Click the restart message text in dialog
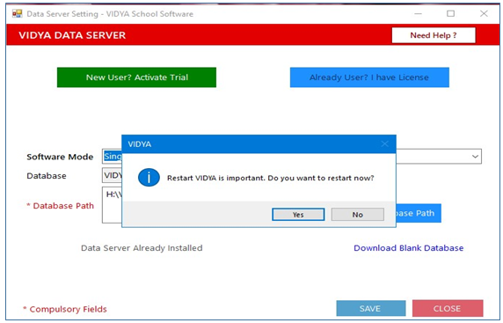The image size is (503, 323). pos(271,178)
